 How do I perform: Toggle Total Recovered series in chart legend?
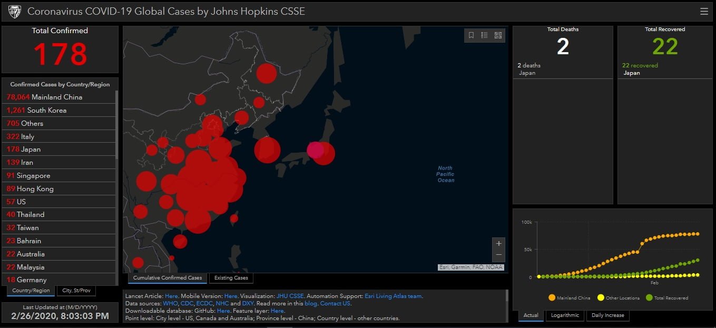[666, 298]
